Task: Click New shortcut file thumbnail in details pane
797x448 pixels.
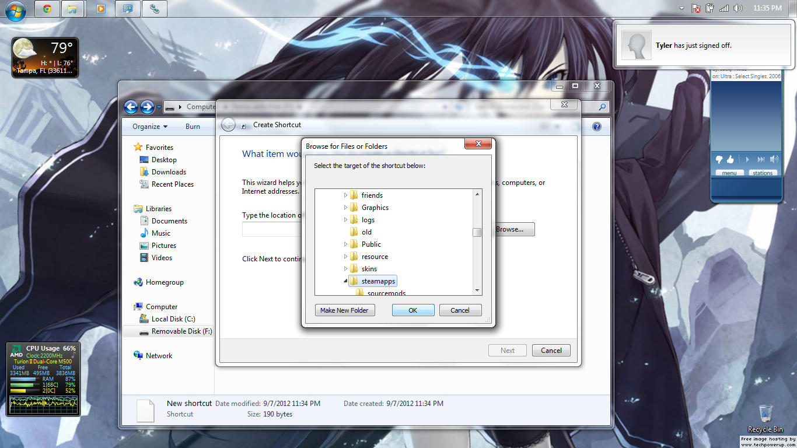Action: [145, 410]
